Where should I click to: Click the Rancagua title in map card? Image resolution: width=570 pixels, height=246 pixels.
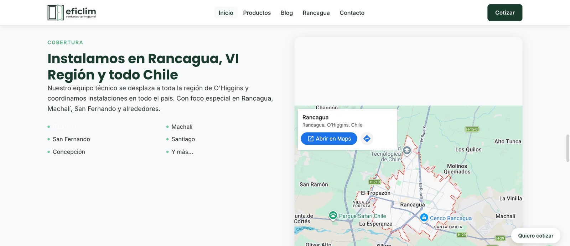(x=315, y=117)
